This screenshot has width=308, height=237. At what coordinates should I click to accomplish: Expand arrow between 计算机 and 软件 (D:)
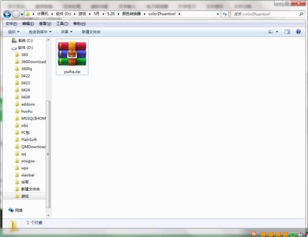(x=52, y=14)
